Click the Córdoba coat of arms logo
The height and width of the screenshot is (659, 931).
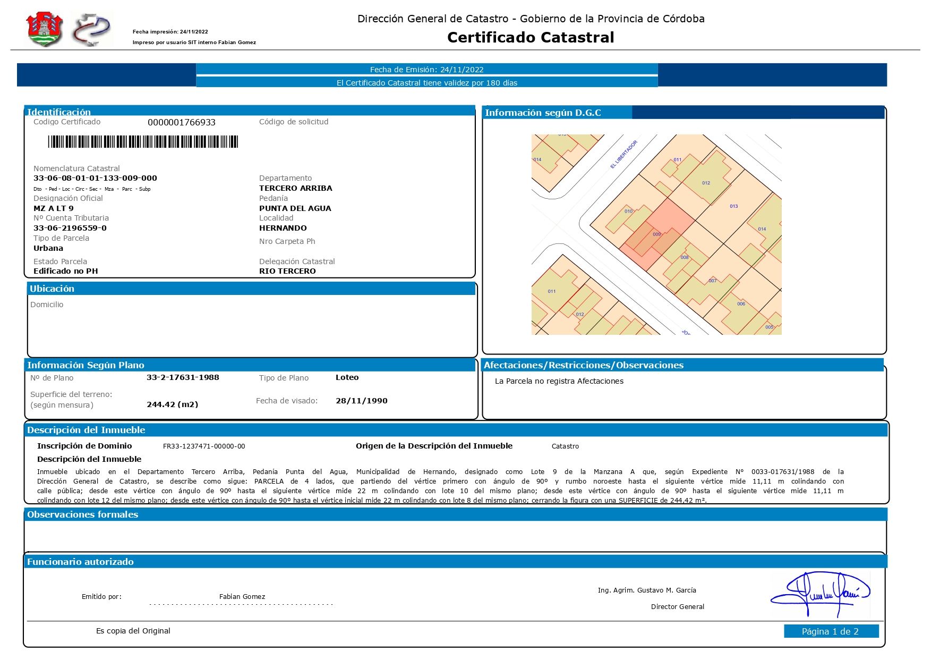point(45,29)
